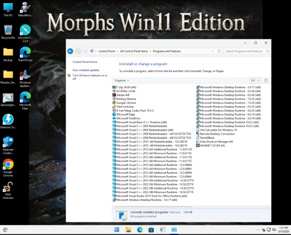The height and width of the screenshot is (235, 291).
Task: Expand the Organize dropdown menu
Action: 122,80
